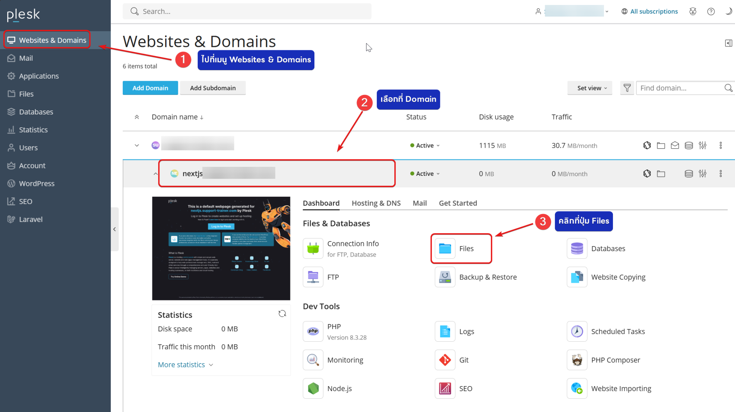735x412 pixels.
Task: Switch to the Hosting & DNS tab
Action: point(376,203)
